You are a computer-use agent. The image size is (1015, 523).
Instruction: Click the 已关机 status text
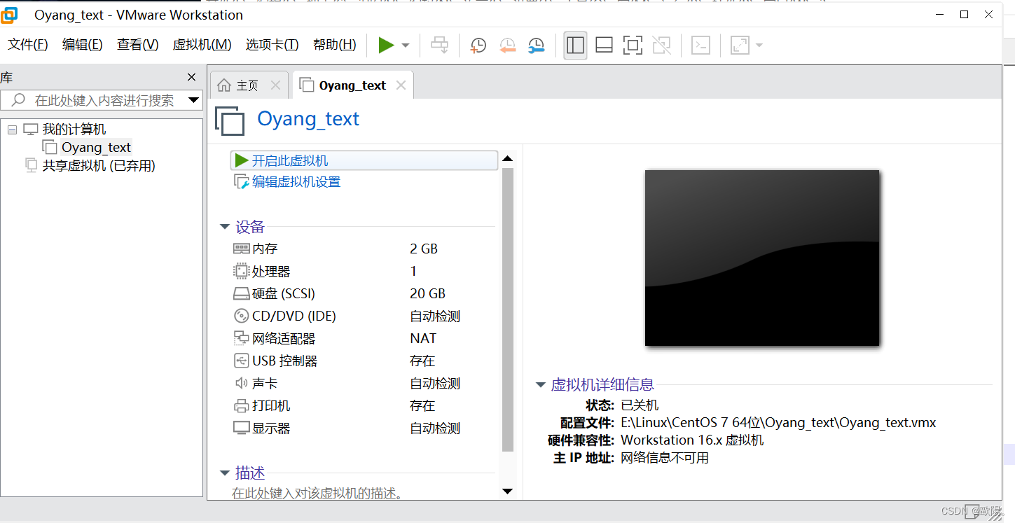coord(640,405)
